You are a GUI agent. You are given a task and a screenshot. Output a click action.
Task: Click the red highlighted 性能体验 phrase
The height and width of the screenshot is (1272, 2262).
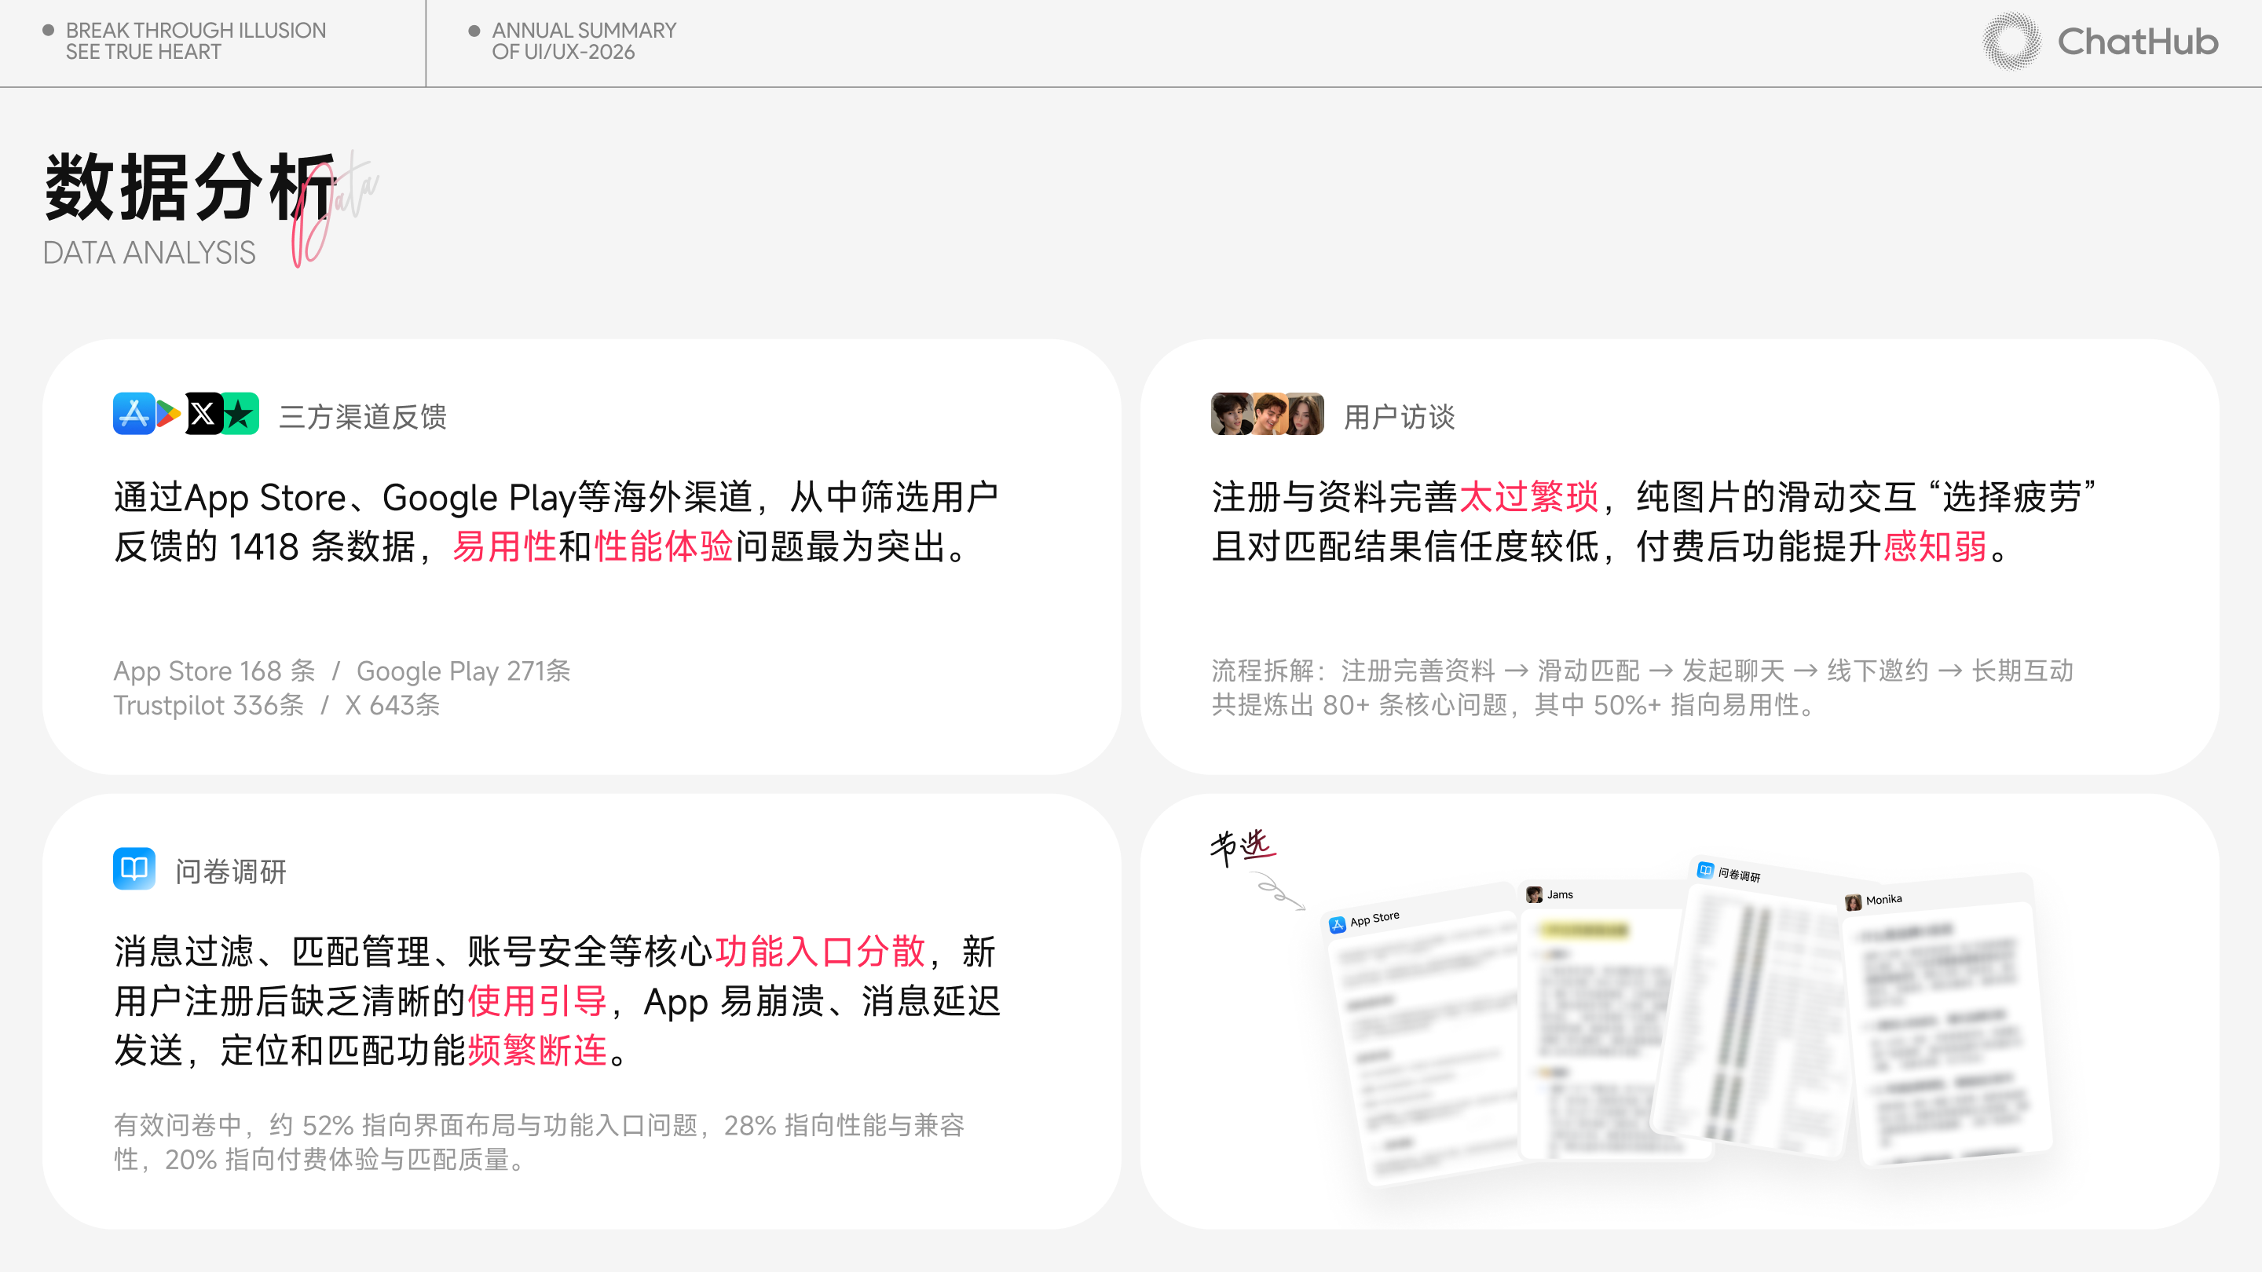[x=664, y=546]
